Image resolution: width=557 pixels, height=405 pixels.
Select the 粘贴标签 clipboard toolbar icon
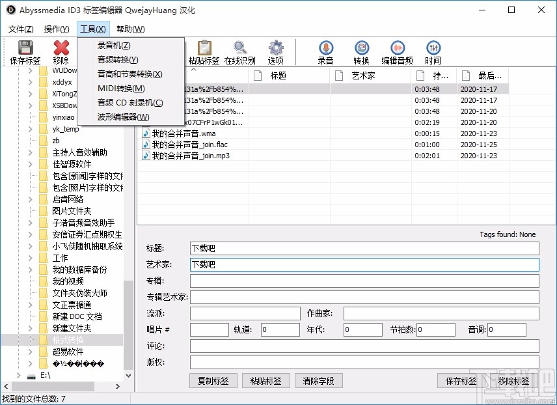coord(204,52)
